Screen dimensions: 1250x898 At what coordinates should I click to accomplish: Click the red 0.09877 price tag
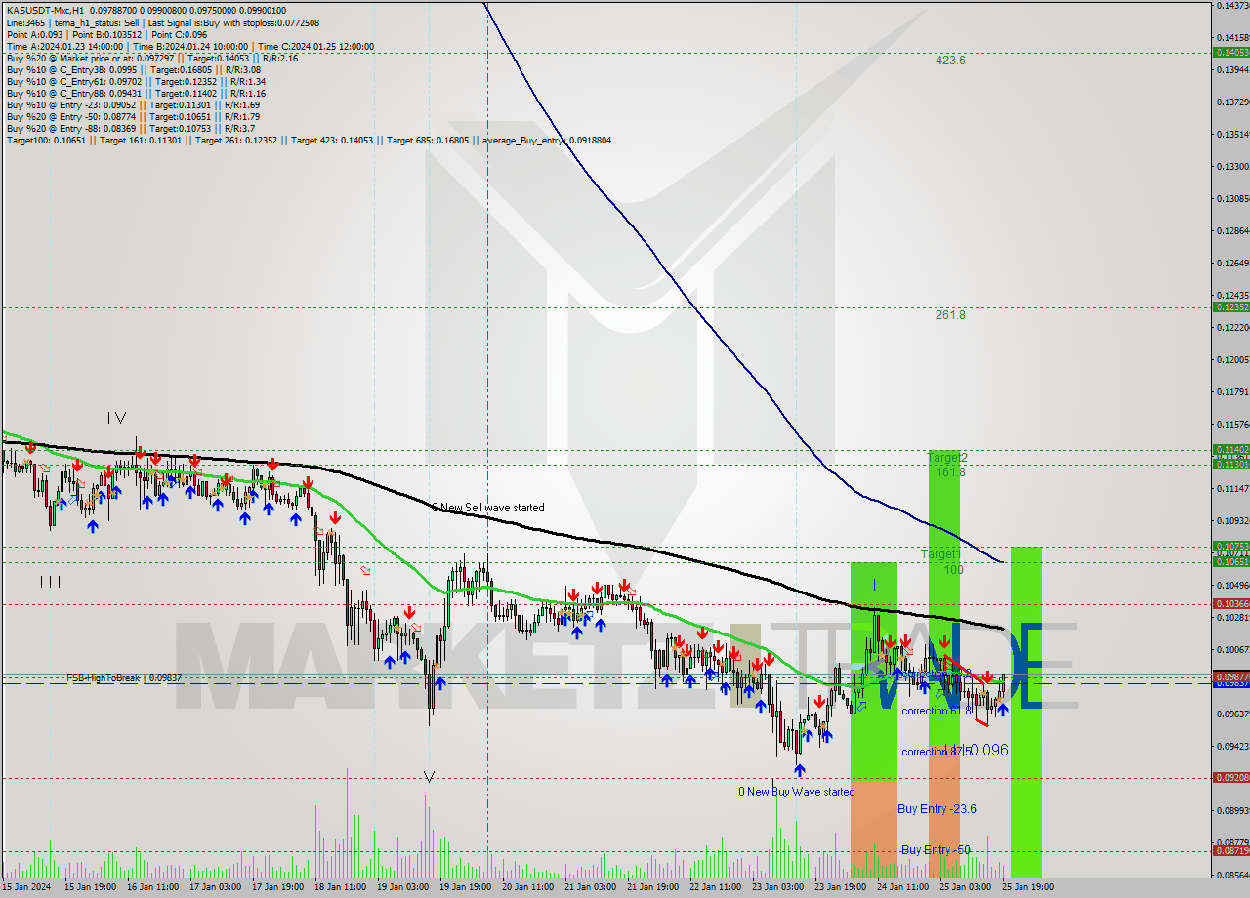coord(1230,676)
